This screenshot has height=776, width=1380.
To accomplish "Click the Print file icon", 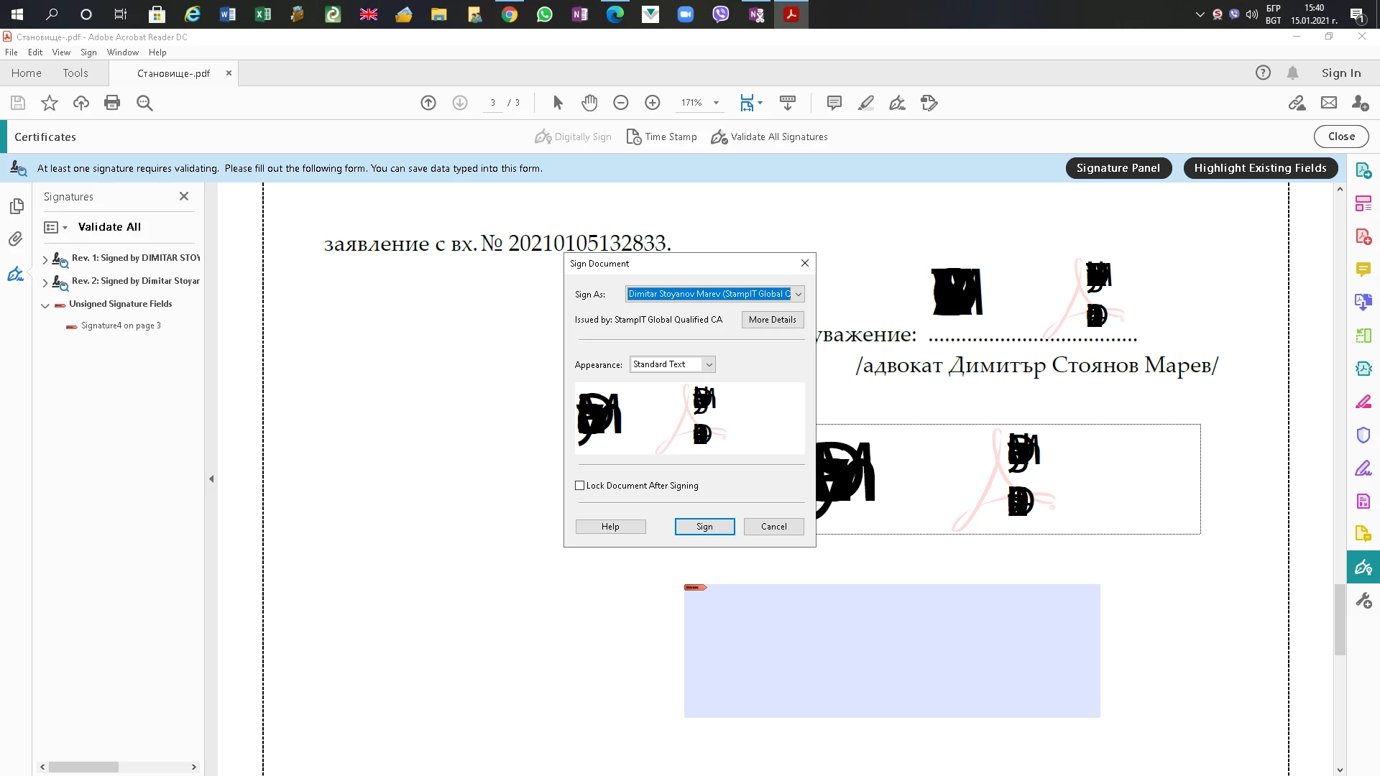I will [112, 103].
